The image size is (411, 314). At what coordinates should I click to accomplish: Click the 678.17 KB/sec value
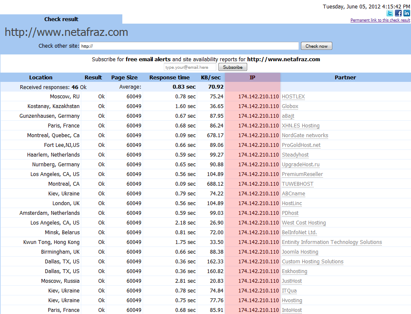[x=215, y=135]
